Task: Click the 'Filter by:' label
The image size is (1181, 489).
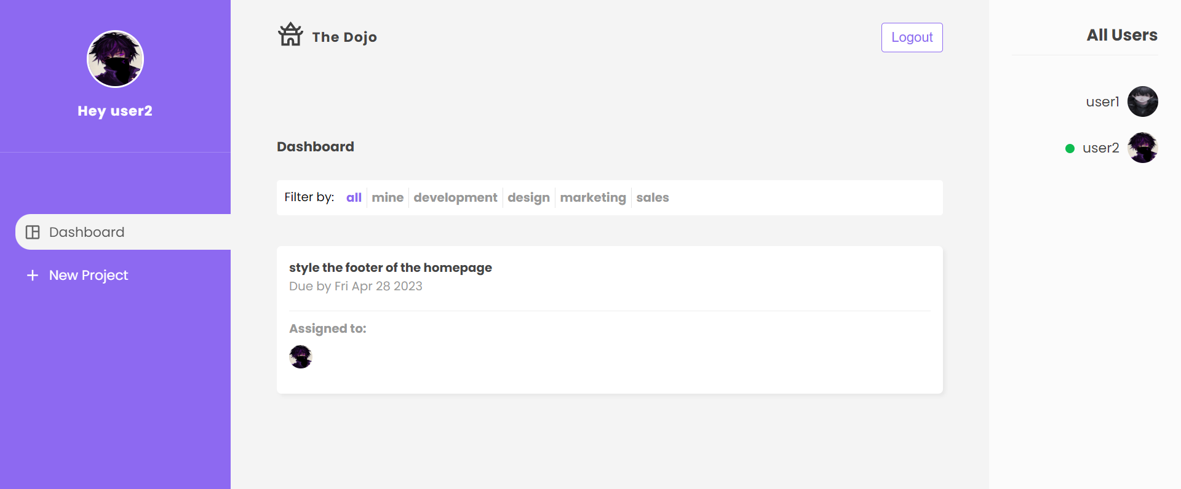Action: (x=309, y=197)
